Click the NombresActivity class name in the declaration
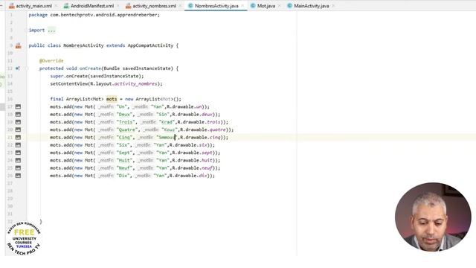The image size is (476, 268). coord(83,45)
